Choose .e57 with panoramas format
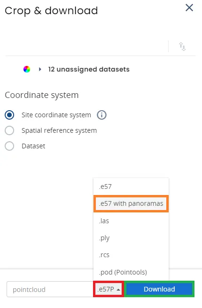 coord(131,203)
